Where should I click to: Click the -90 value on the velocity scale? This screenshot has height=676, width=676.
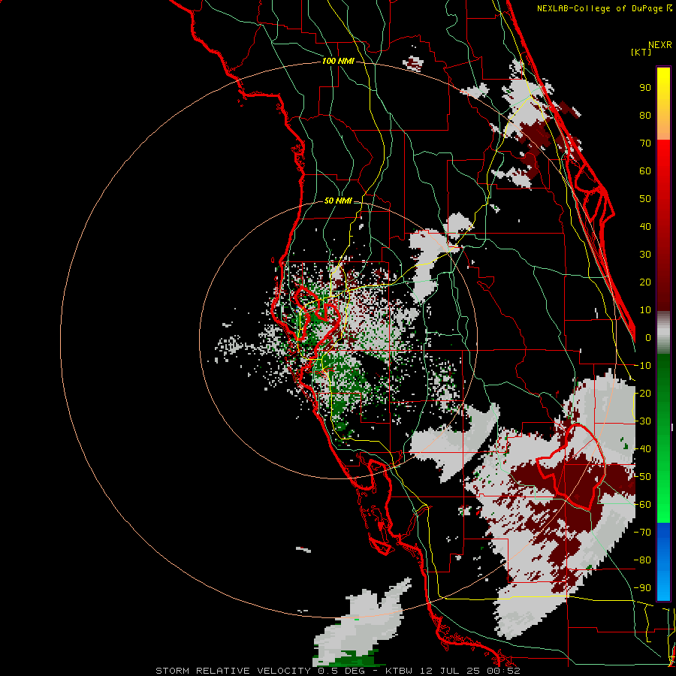point(642,588)
